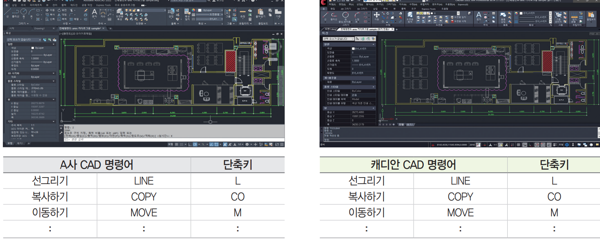
Task: Select the 문자 (Text) tool in AutoCAD ribbon
Action: pyautogui.click(x=94, y=13)
